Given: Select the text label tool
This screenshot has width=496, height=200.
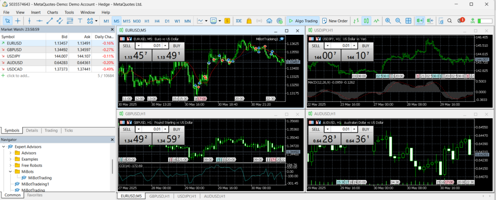Looking at the screenshot, I should (80, 21).
